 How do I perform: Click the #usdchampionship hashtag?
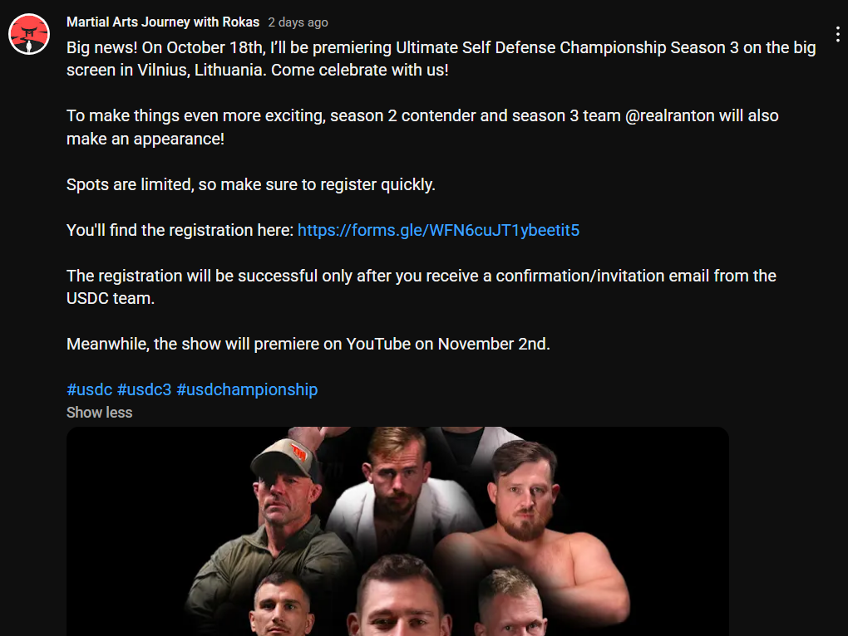[247, 389]
